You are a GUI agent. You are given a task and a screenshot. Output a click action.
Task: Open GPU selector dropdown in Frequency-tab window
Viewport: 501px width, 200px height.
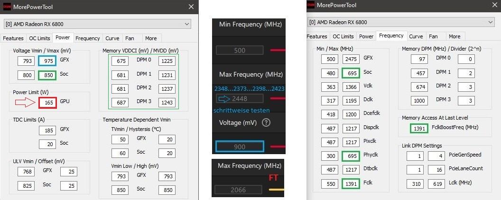tap(402, 22)
